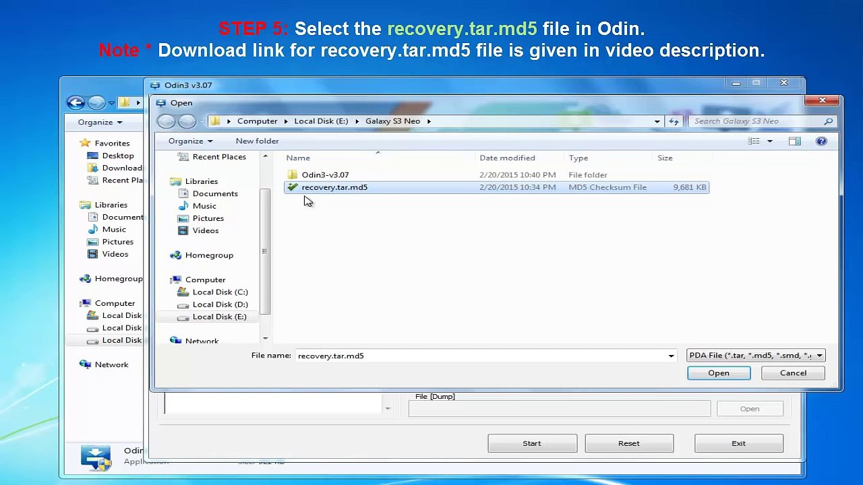
Task: Open Libraries in Open dialog sidebar
Action: point(201,181)
